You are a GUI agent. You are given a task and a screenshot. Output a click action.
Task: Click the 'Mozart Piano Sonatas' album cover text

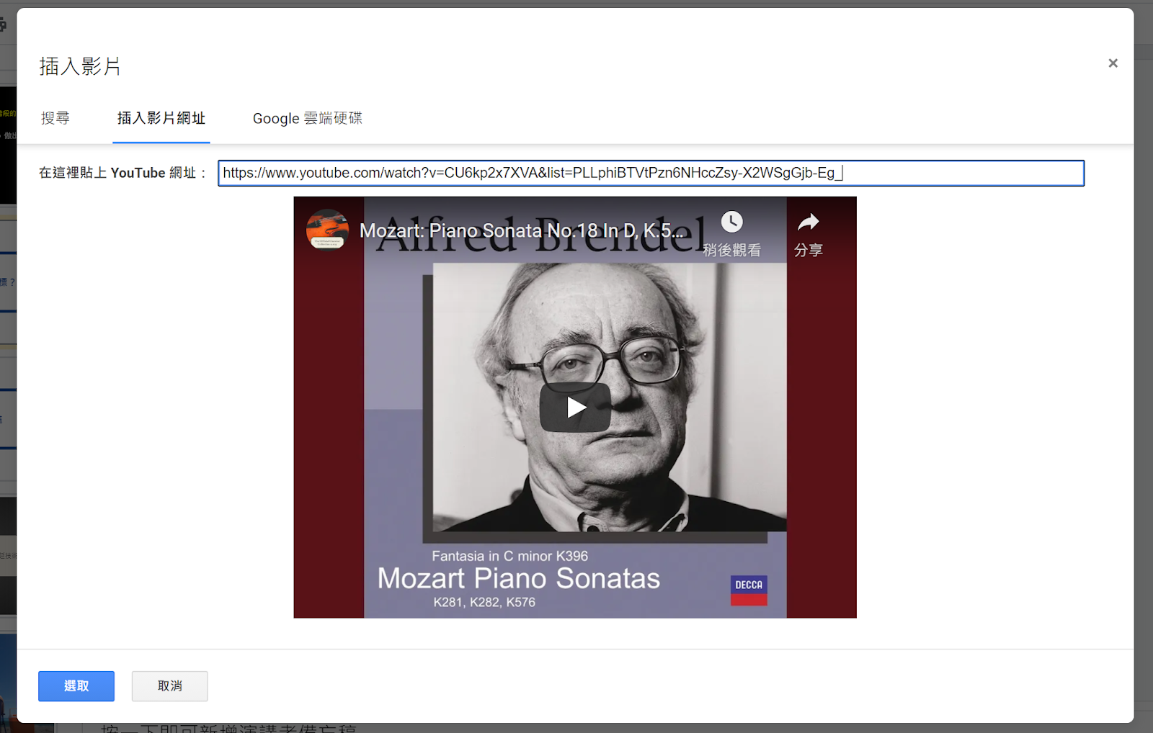(x=519, y=578)
